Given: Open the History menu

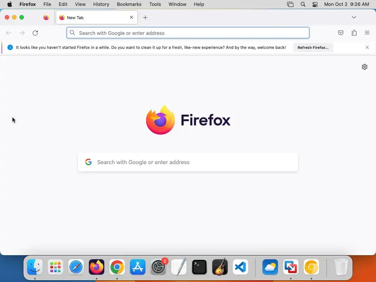Looking at the screenshot, I should (101, 4).
